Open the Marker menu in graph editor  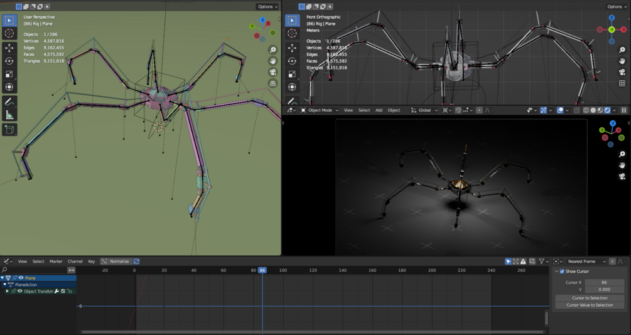[x=56, y=261]
